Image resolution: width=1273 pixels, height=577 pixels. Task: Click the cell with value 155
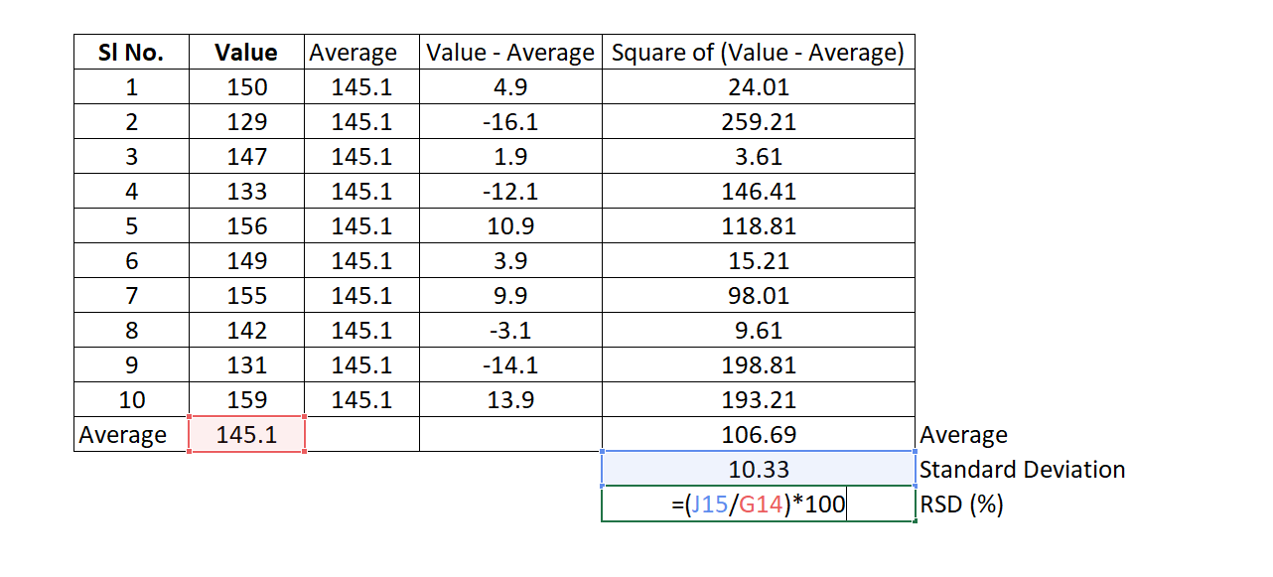[x=246, y=295]
